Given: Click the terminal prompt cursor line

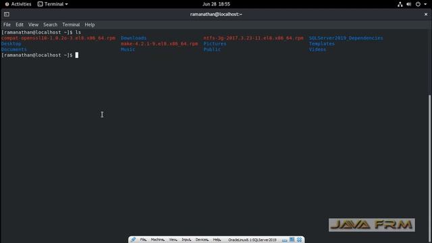Looking at the screenshot, I should [40, 55].
